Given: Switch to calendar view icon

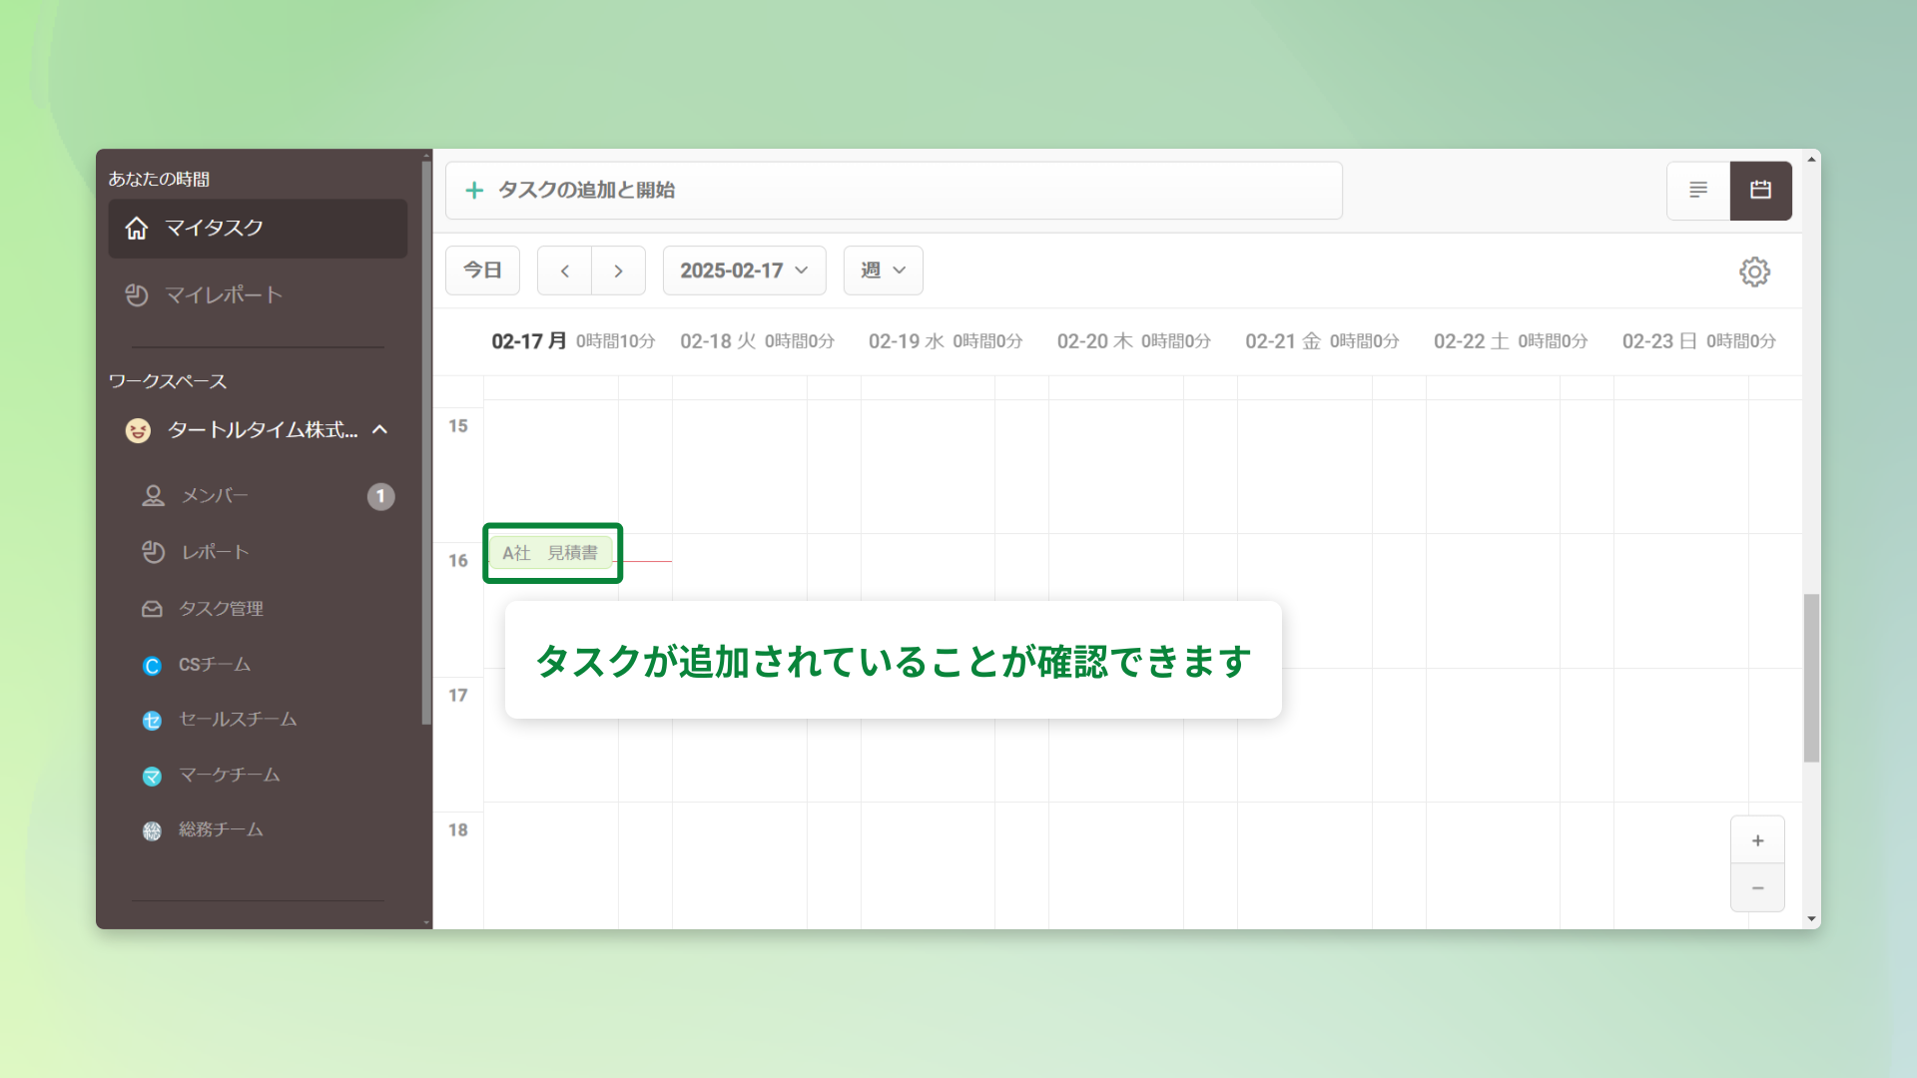Looking at the screenshot, I should 1760,190.
